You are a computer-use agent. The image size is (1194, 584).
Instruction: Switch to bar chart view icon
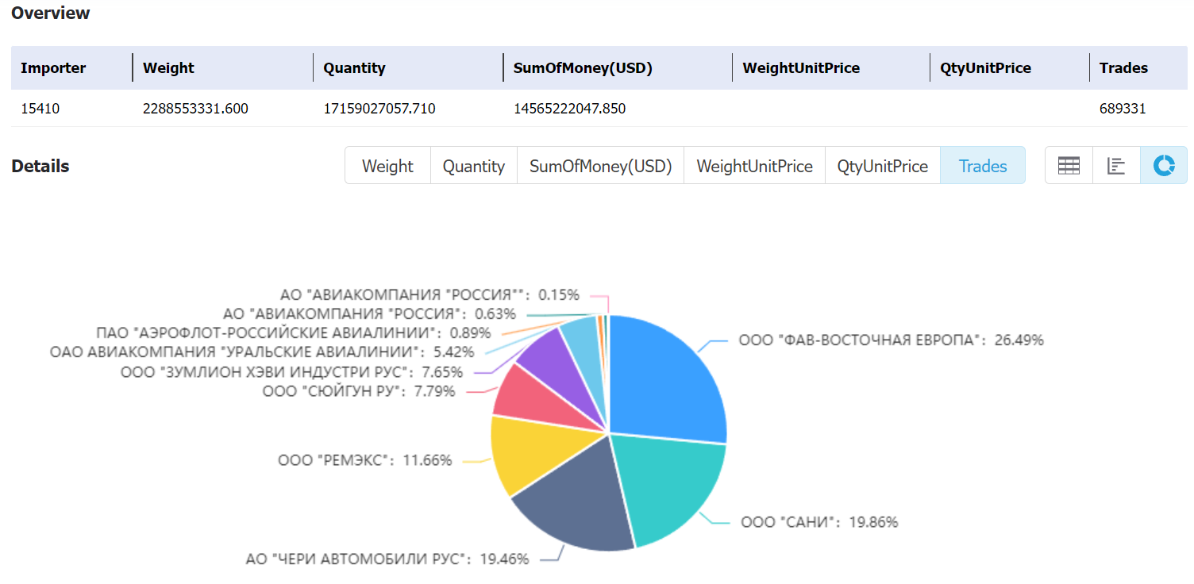coord(1116,166)
